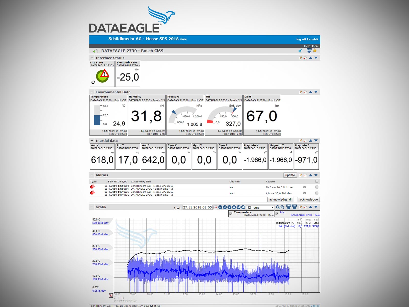The height and width of the screenshot is (307, 409).
Task: Edit the Grafik section
Action: (301, 207)
